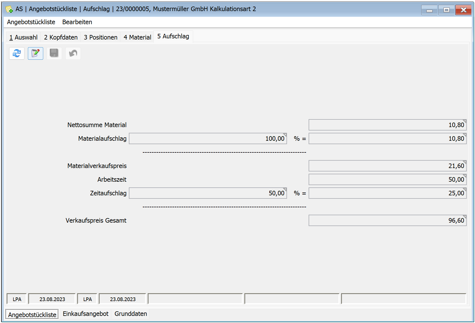The height and width of the screenshot is (323, 475).
Task: Open the Bearbeiten menu
Action: point(77,22)
